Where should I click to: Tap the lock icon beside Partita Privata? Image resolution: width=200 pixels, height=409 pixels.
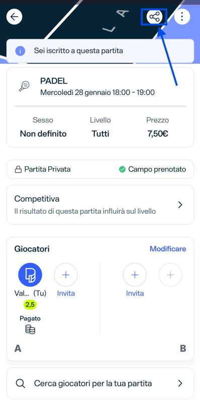click(x=18, y=170)
